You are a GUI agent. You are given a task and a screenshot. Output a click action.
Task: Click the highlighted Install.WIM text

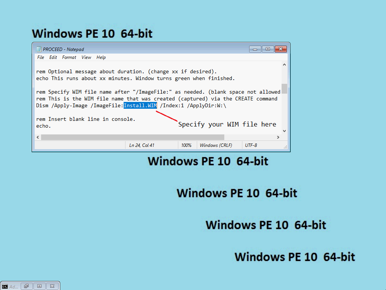[140, 106]
